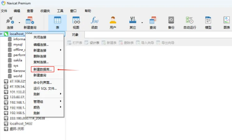This screenshot has width=232, height=140.
Task: Open 自动运行 (Automation) toolbar icon
Action: coord(190,23)
